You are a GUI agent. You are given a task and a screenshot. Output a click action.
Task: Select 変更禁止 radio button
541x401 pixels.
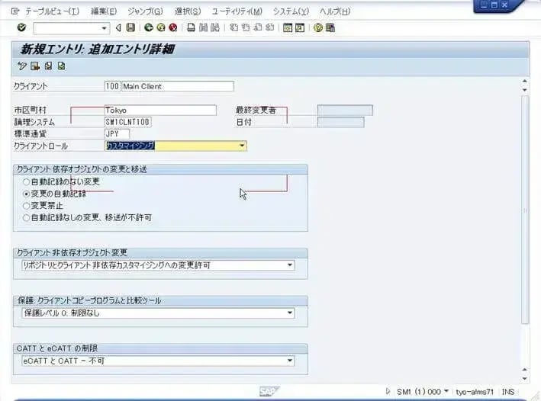tap(26, 206)
